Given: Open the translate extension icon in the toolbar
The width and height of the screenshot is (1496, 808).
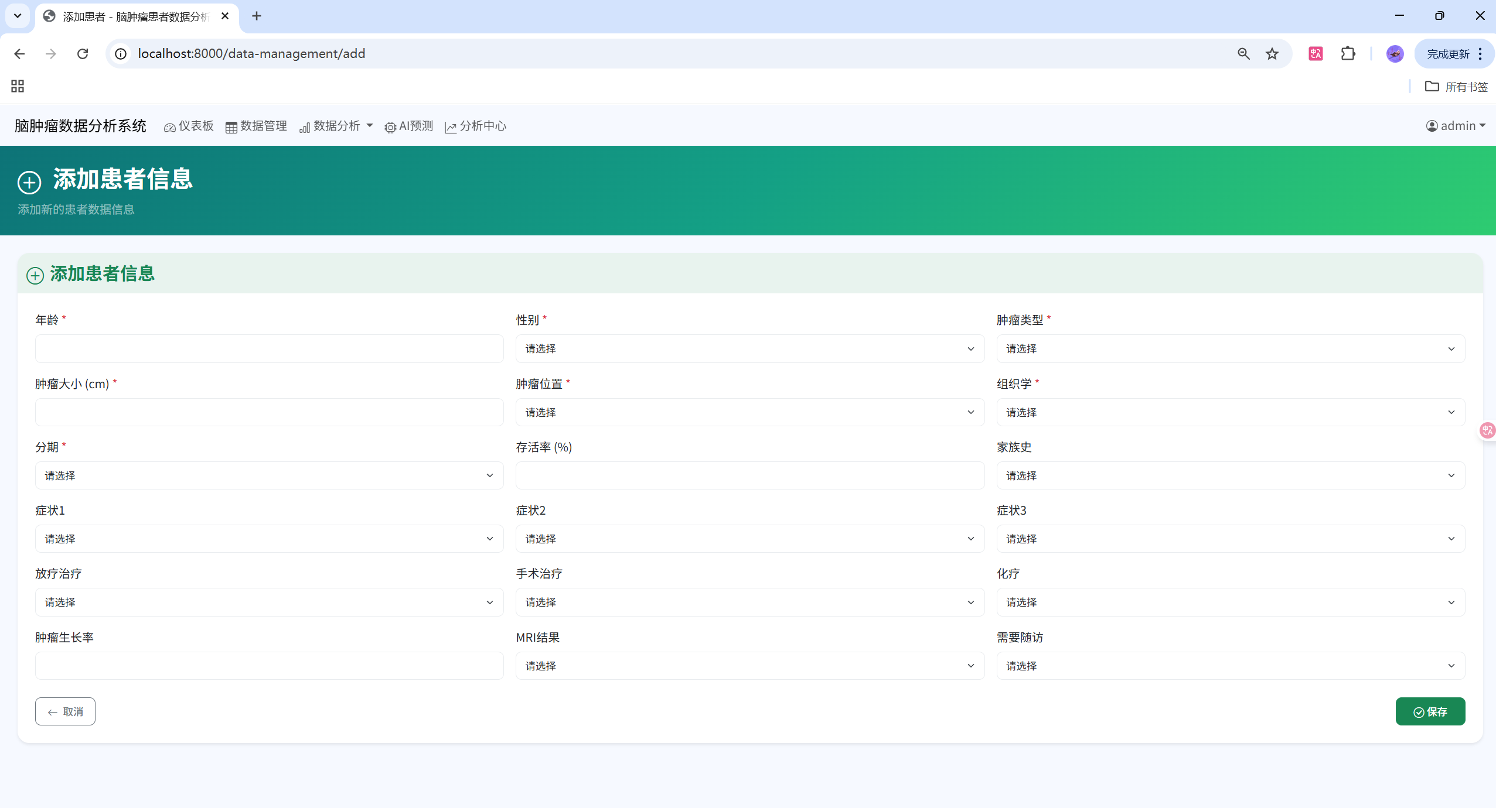Looking at the screenshot, I should tap(1316, 54).
